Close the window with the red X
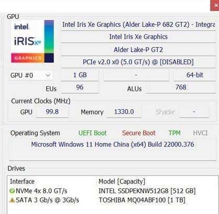Viewport: 219px width, 214px height. pos(215,5)
